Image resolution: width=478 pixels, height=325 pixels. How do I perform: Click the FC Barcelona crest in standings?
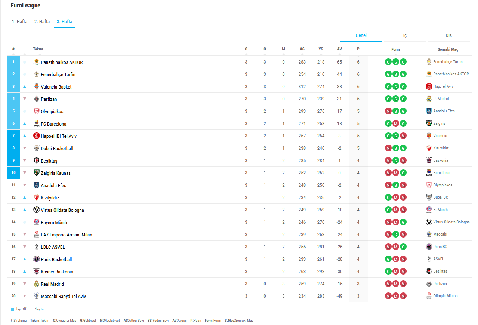(36, 124)
